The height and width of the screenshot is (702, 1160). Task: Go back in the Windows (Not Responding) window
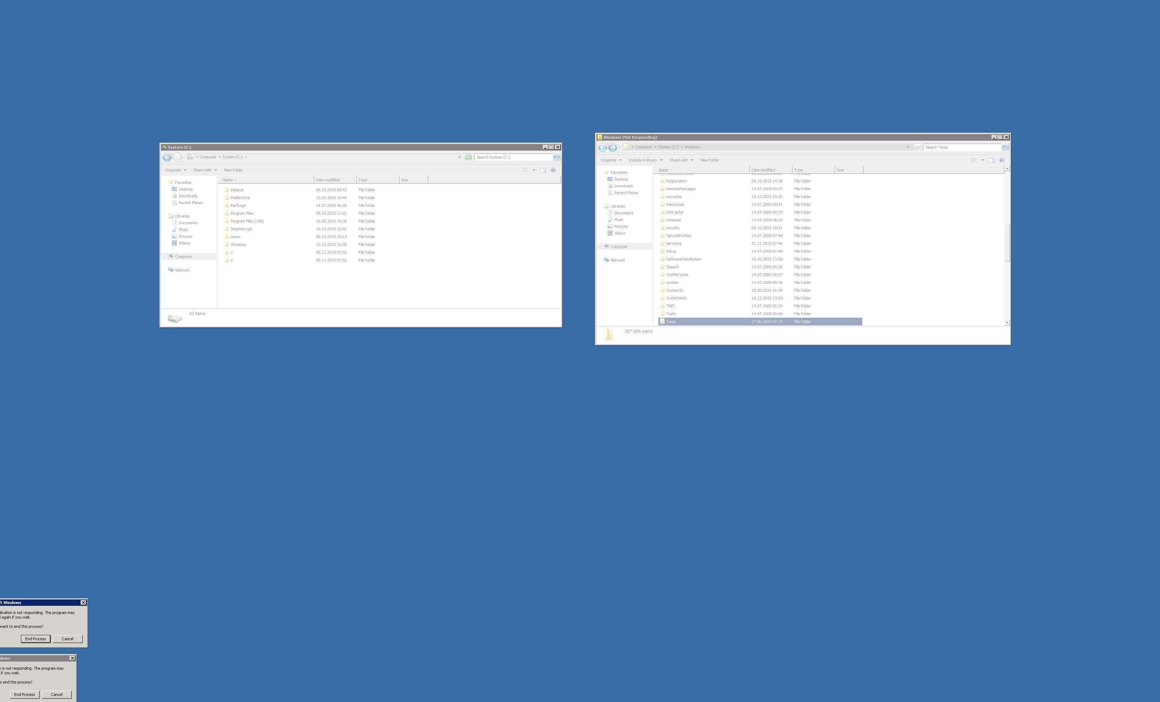click(603, 148)
